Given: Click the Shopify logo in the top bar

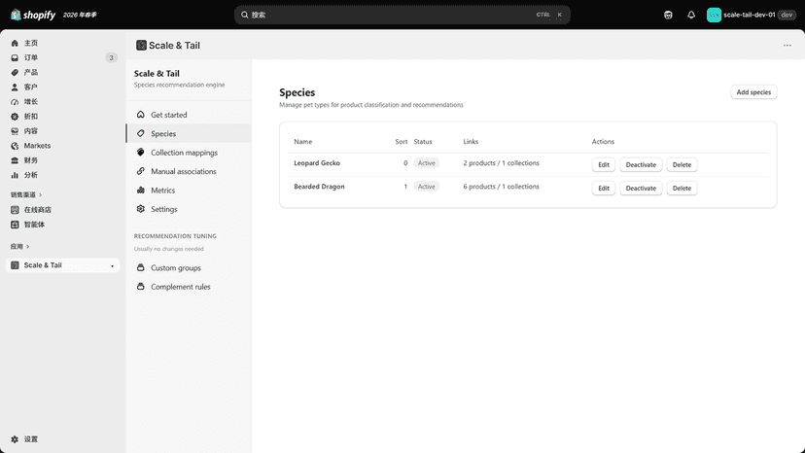Looking at the screenshot, I should [x=33, y=15].
